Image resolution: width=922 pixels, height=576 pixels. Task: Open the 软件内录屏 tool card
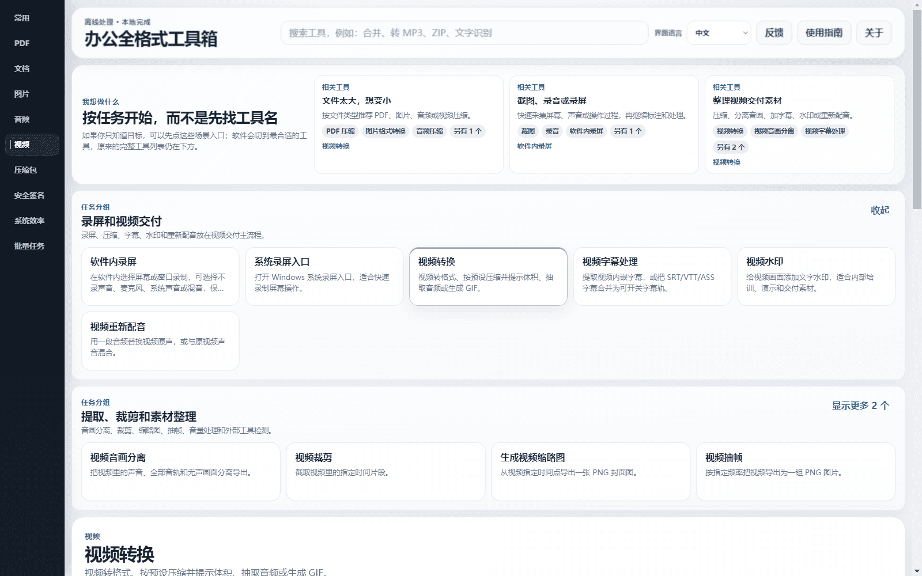tap(160, 276)
